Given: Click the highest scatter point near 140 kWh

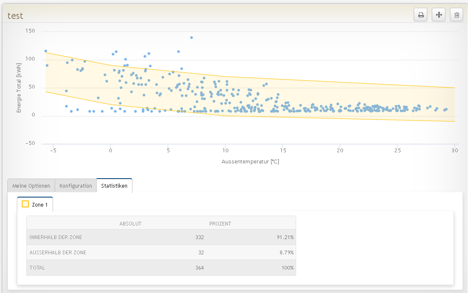Looking at the screenshot, I should (192, 37).
